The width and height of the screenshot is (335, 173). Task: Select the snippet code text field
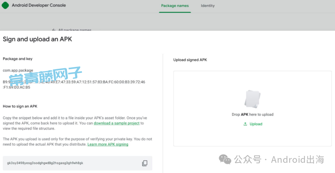pos(78,163)
